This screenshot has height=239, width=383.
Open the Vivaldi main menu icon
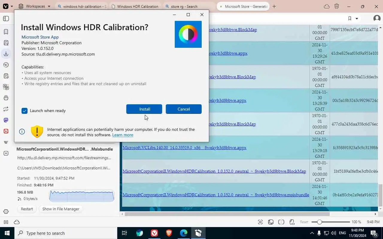tap(5, 6)
